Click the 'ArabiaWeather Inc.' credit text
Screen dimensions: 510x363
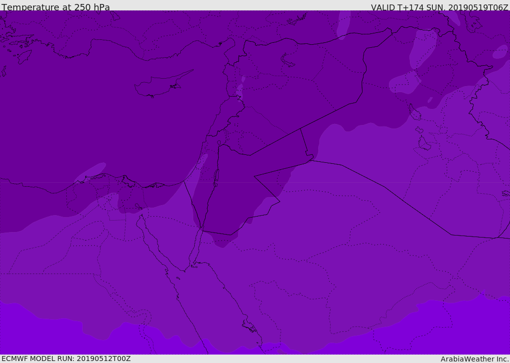[474, 359]
